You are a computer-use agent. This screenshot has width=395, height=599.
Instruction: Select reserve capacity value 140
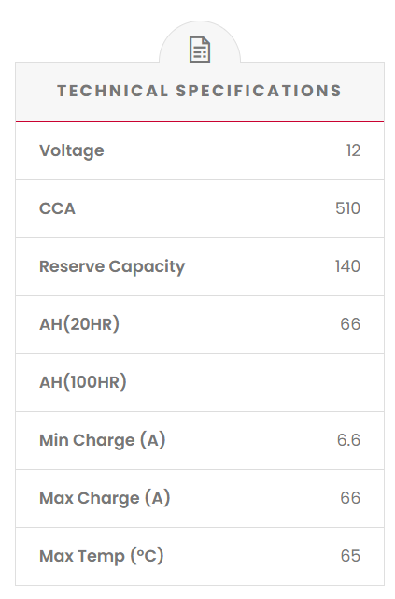347,266
